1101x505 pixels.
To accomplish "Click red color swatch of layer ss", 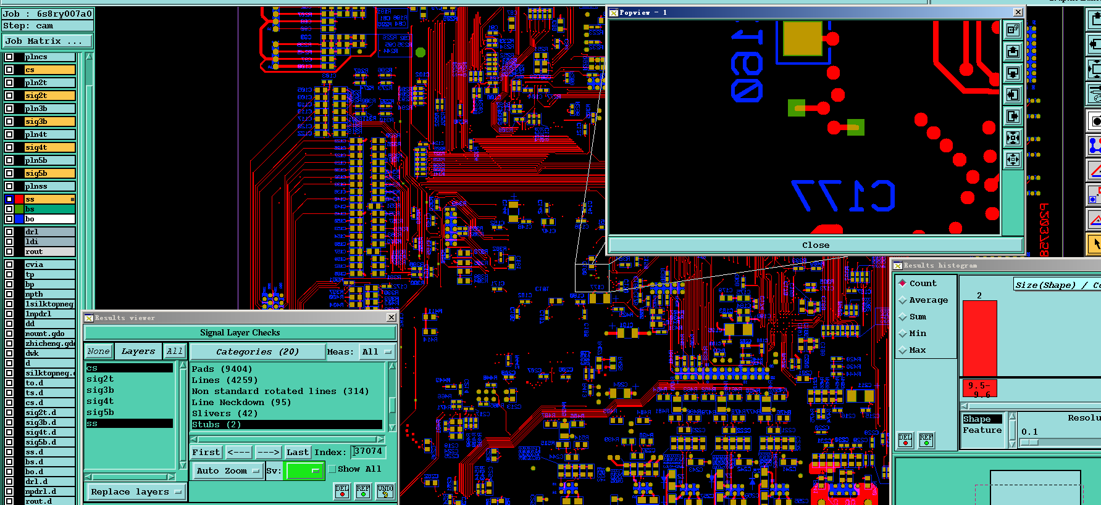I will (19, 199).
